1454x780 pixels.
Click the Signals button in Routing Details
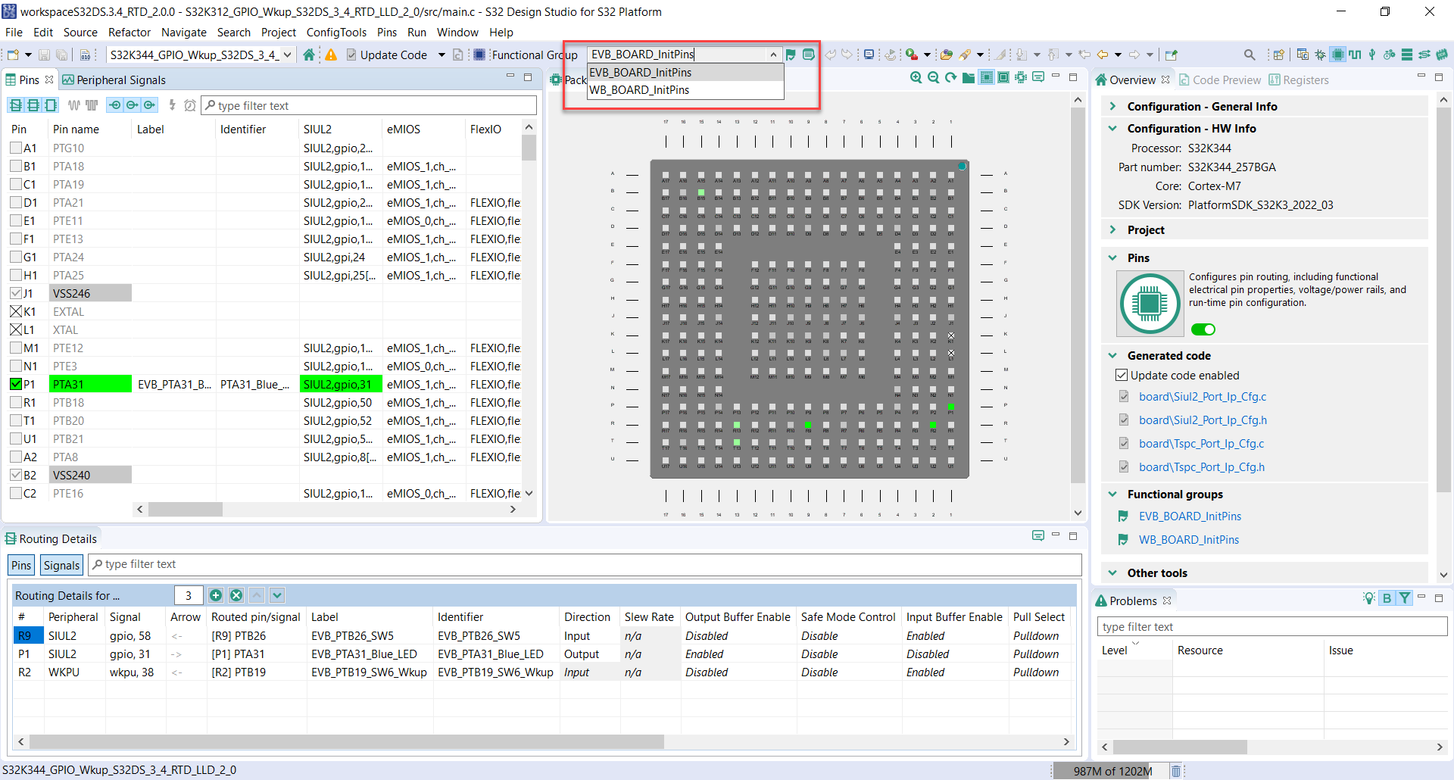[61, 565]
